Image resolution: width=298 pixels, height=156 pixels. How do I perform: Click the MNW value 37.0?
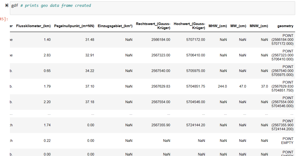pyautogui.click(x=264, y=86)
